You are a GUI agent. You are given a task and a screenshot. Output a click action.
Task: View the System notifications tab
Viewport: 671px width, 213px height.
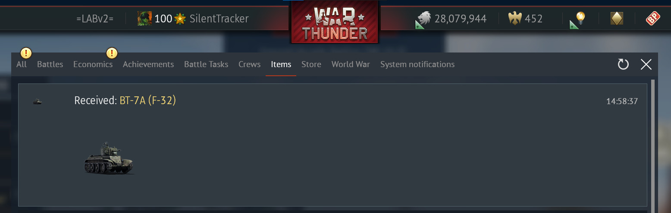coord(417,64)
